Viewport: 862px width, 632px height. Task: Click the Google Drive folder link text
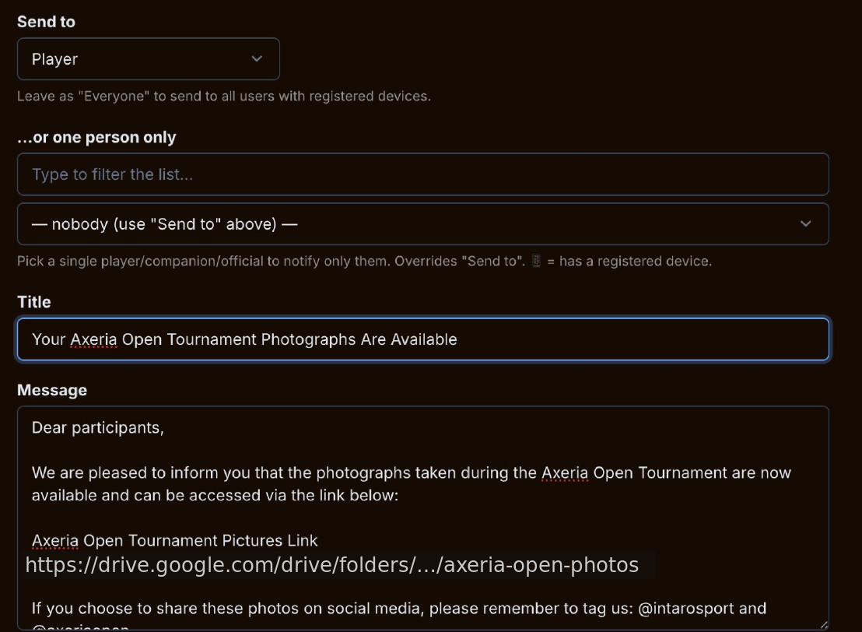332,565
